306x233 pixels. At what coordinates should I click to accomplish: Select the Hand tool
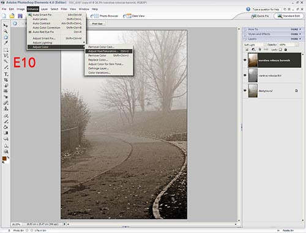coord(6,37)
